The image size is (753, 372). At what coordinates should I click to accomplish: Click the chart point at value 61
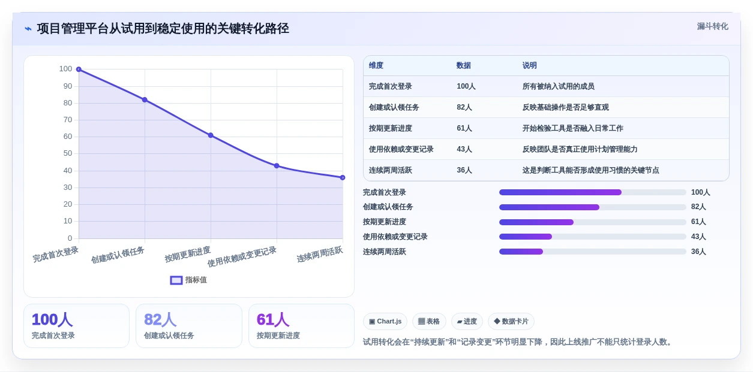click(x=211, y=135)
